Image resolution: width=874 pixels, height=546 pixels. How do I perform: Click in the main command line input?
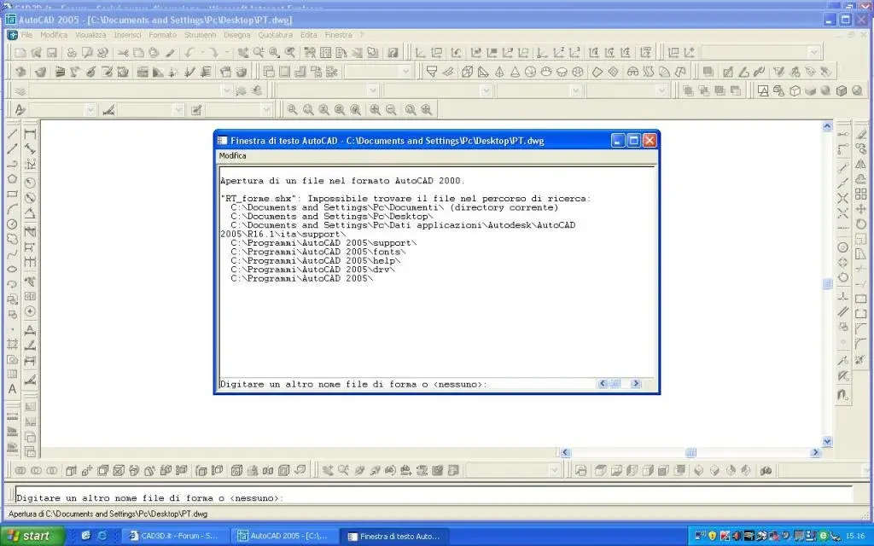click(434, 497)
